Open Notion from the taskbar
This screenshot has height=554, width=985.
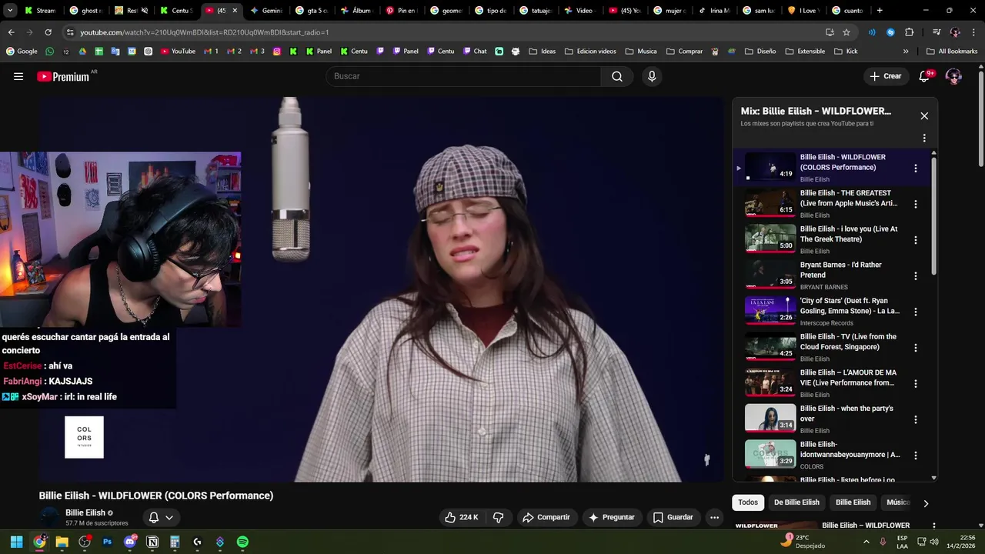(152, 542)
